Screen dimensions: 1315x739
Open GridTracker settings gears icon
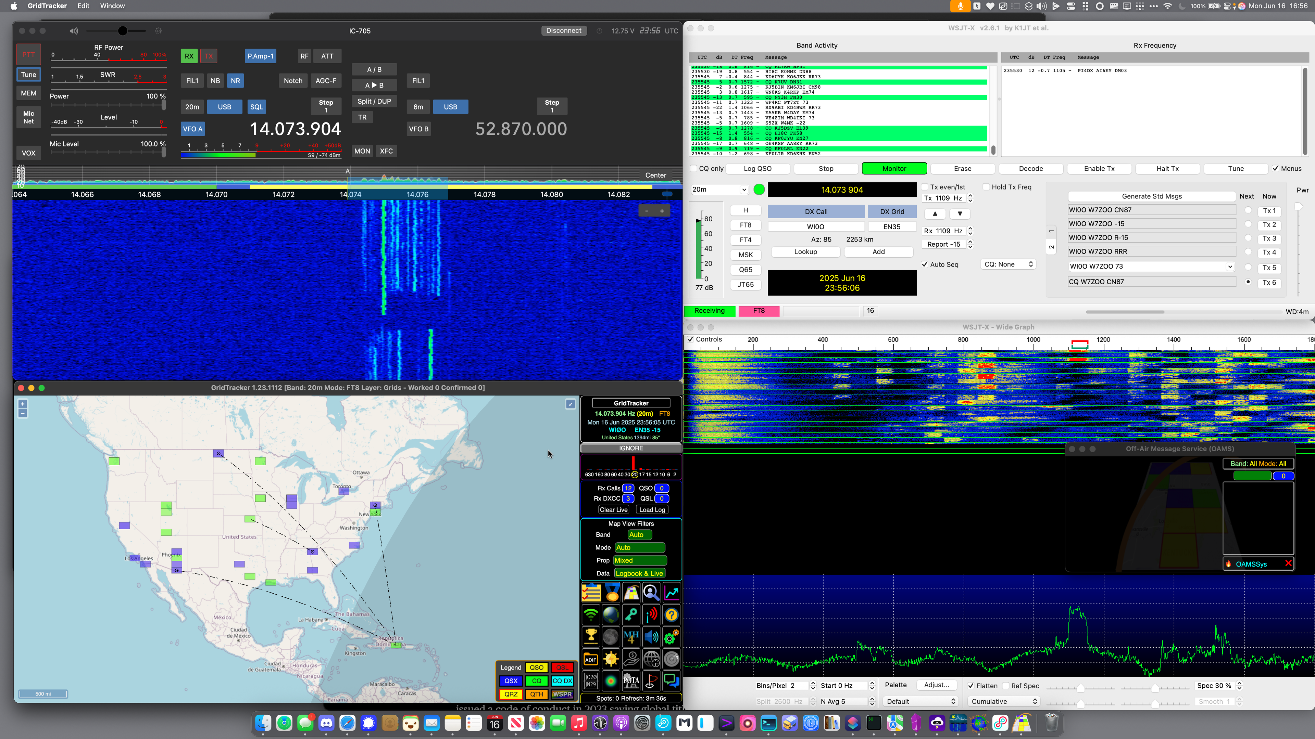[672, 636]
